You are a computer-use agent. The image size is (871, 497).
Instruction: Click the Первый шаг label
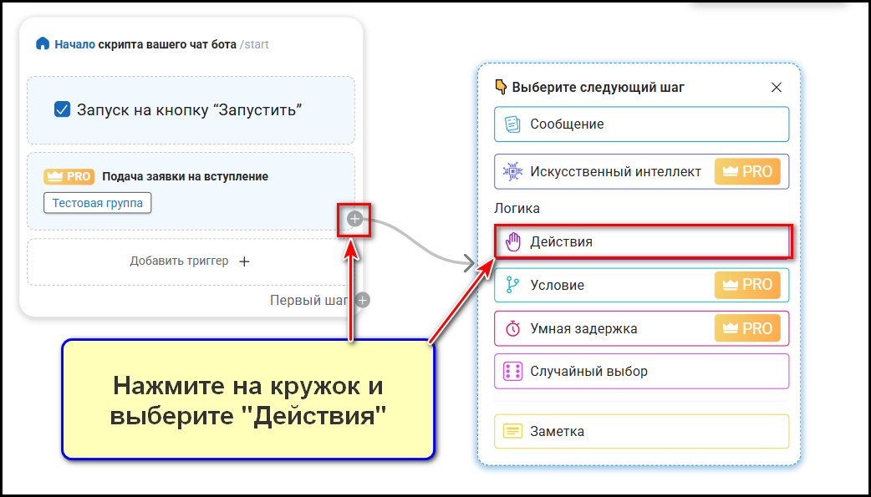[308, 301]
